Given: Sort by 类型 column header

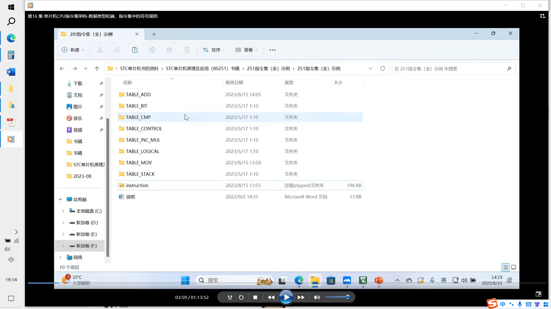Looking at the screenshot, I should pyautogui.click(x=289, y=83).
